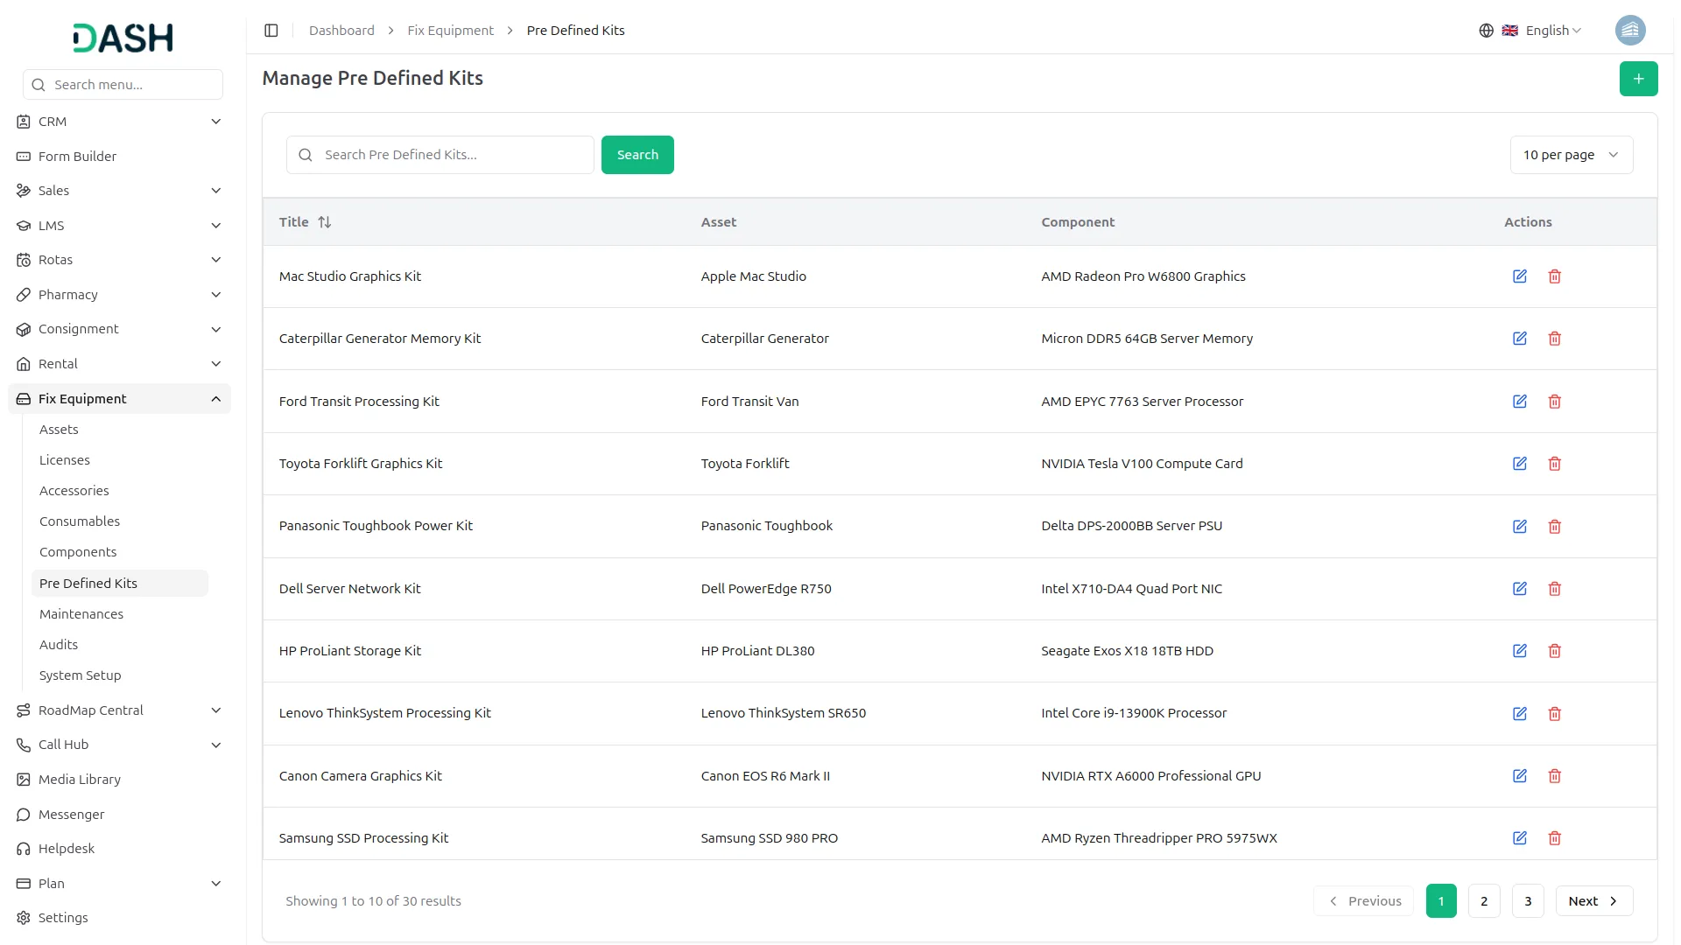Open the 10 per page dropdown
This screenshot has height=945, width=1681.
coord(1571,155)
